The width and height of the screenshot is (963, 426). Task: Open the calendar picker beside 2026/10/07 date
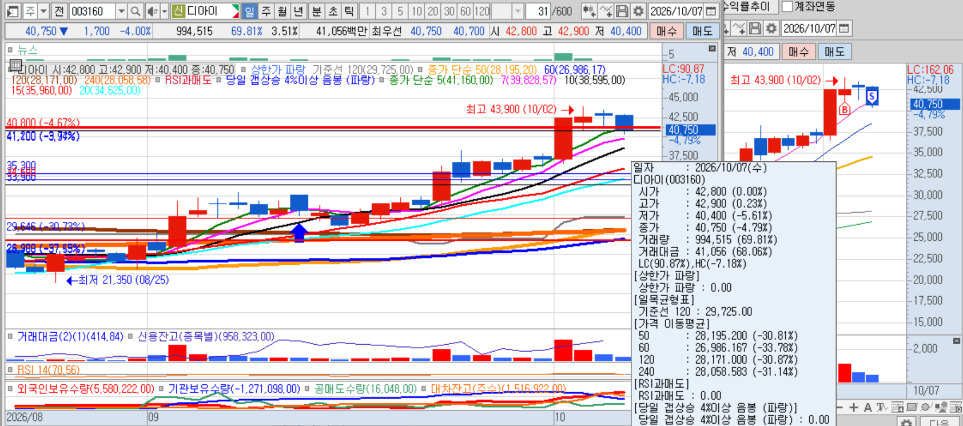pos(710,11)
